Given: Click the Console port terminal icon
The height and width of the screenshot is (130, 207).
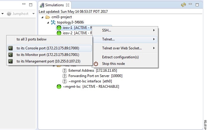Looking at the screenshot, I should coord(10,48).
